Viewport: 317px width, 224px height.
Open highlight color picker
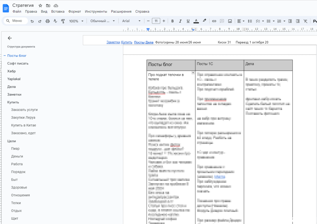(204, 21)
